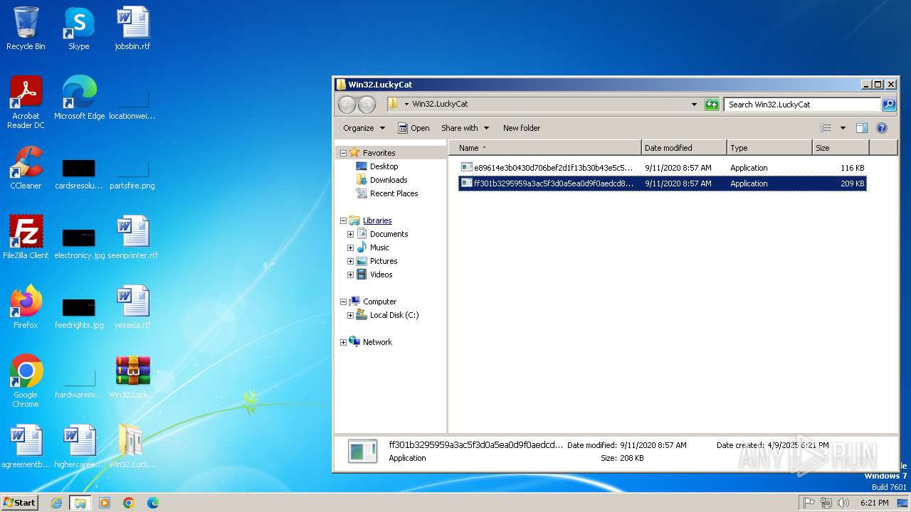911x512 pixels.
Task: Select file e89614e3b0430d706bef2d1f13b30b43e5c5
Action: (x=662, y=168)
